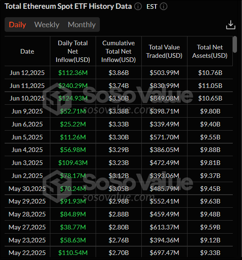Viewport: 242px width, 260px height.
Task: Select the Jun 3,2025 row date
Action: [x=27, y=163]
